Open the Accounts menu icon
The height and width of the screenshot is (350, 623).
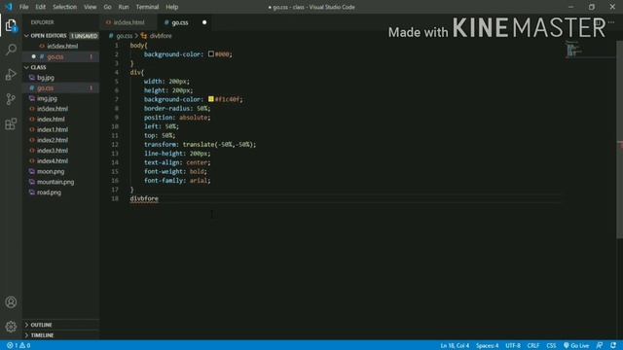(11, 302)
